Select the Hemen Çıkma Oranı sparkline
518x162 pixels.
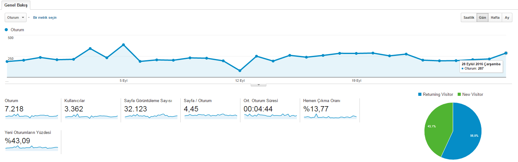(330, 116)
